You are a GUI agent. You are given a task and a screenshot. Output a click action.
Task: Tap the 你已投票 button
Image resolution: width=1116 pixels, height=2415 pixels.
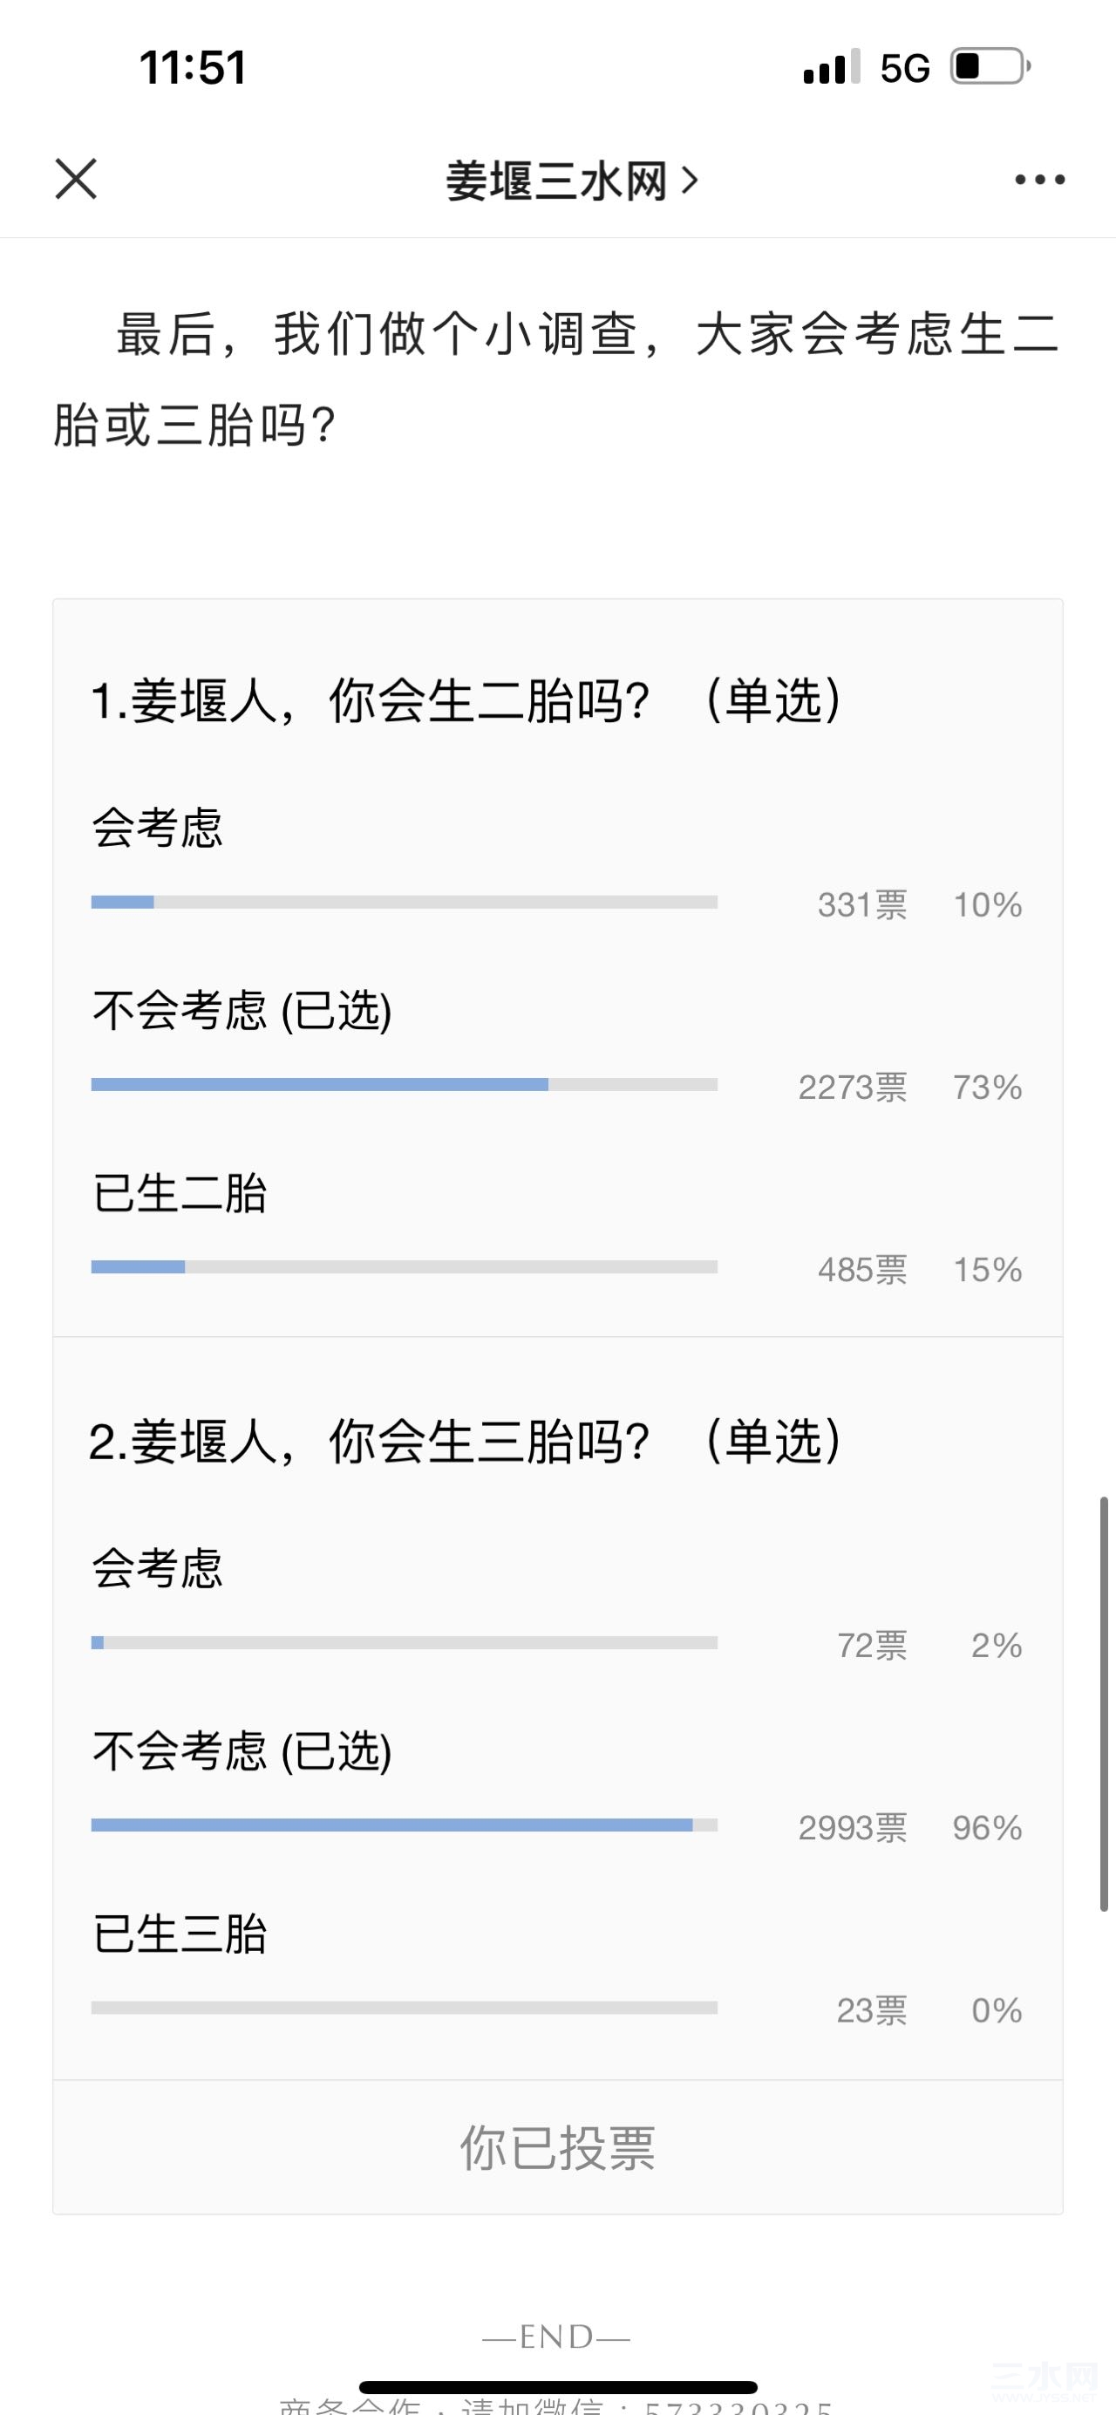coord(557,2148)
